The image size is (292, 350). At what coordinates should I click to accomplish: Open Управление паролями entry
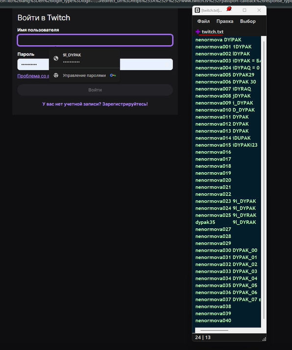click(x=84, y=76)
